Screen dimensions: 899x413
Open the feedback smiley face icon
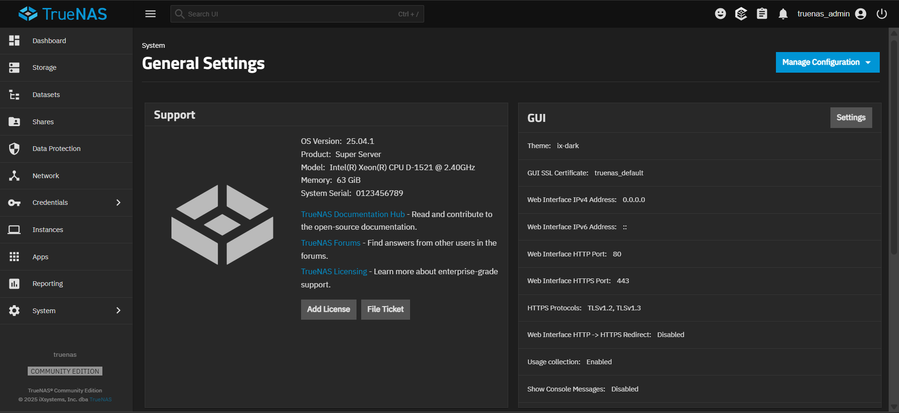coord(721,14)
